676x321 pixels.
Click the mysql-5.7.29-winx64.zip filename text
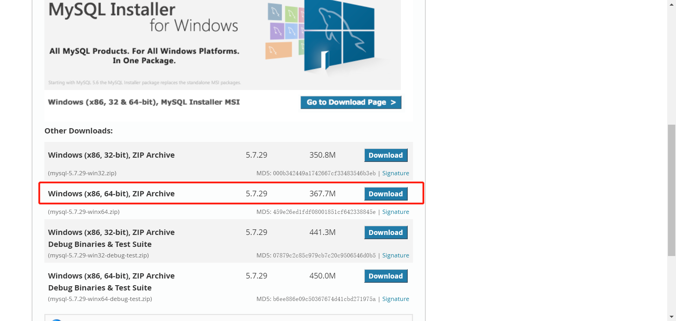pyautogui.click(x=84, y=212)
